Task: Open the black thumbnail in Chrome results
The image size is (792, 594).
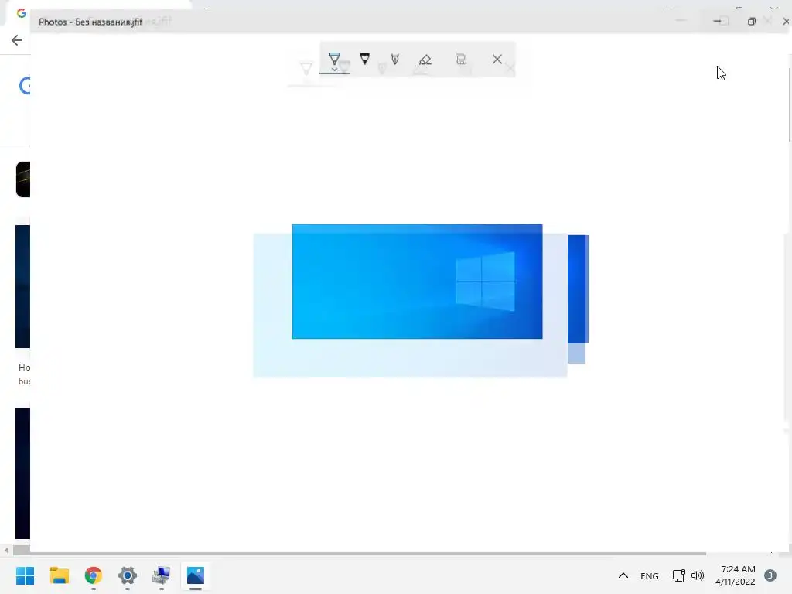Action: point(22,179)
